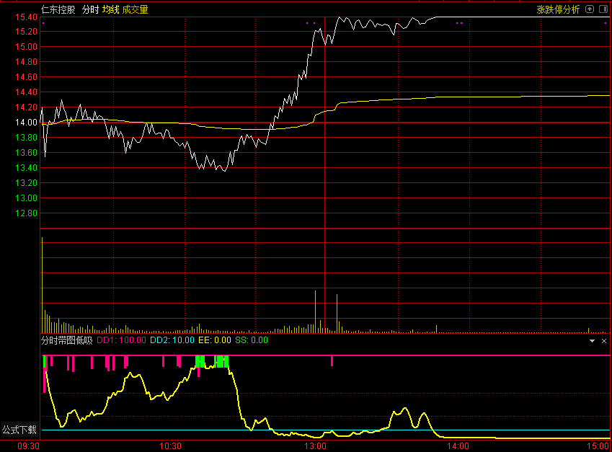Click the 14.40 price axis label
This screenshot has width=612, height=452.
[x=26, y=92]
